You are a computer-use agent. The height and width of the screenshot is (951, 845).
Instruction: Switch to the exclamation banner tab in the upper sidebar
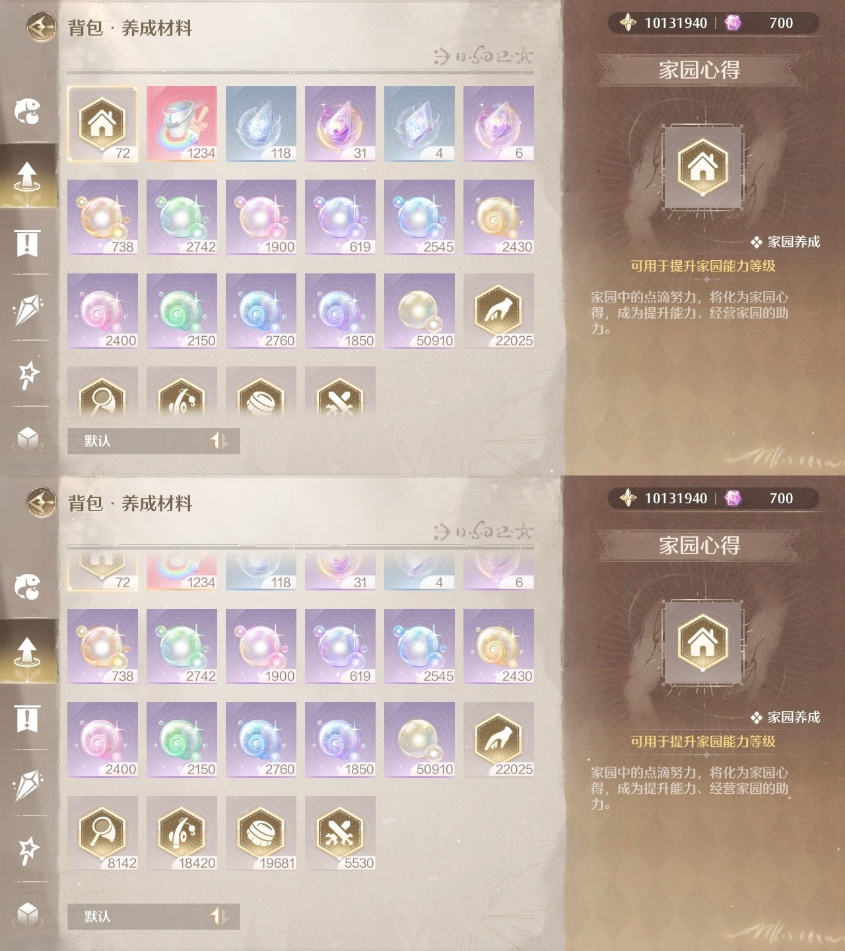point(28,243)
